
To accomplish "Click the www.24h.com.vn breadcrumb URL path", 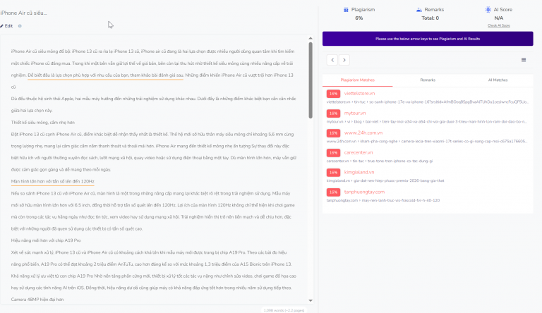I will [426, 141].
